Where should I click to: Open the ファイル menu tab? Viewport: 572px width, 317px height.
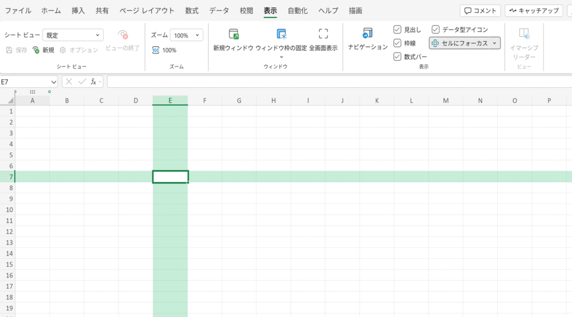pyautogui.click(x=18, y=11)
